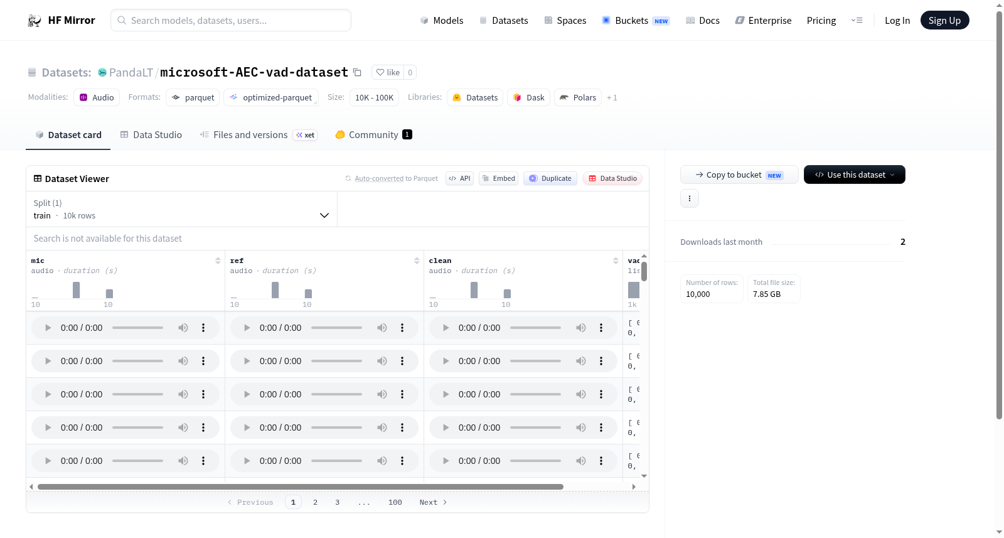Viewport: 1004px width, 538px height.
Task: Mute second row mic audio
Action: tap(183, 361)
